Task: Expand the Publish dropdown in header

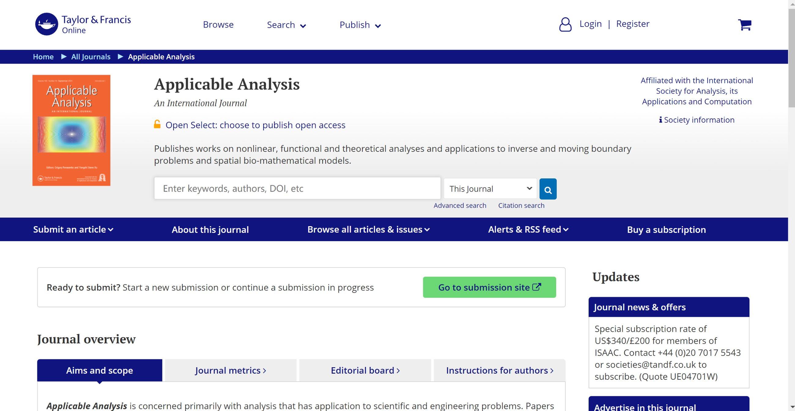Action: point(360,25)
